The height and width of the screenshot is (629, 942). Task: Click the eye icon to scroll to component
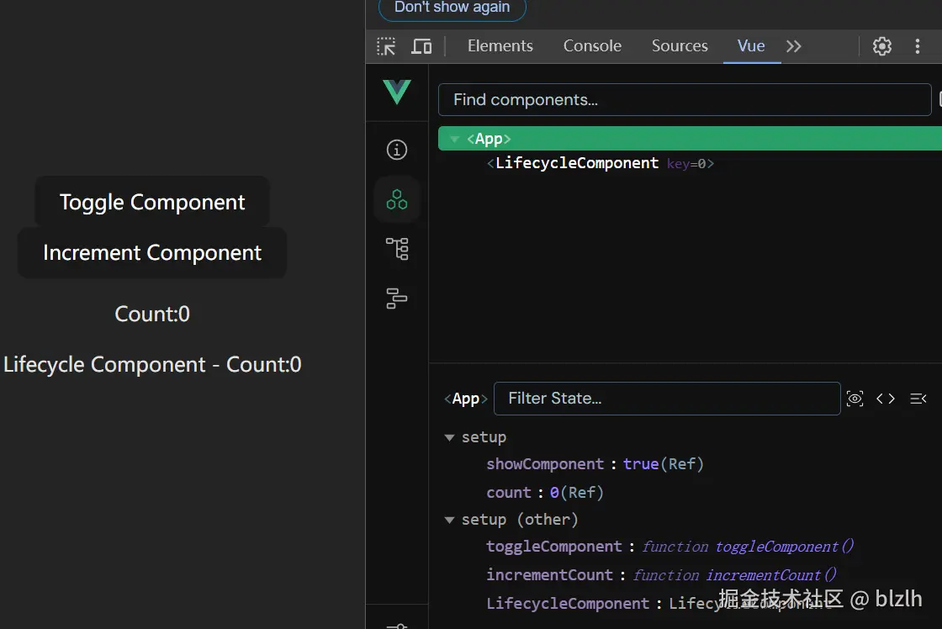[x=855, y=399]
